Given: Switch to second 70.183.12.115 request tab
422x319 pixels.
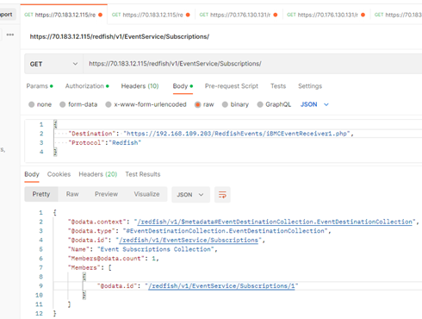Looking at the screenshot, I should pos(151,15).
